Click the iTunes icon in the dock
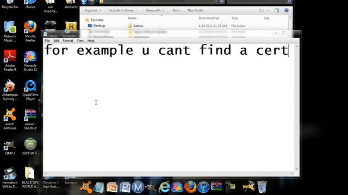Image resolution: width=348 pixels, height=195 pixels. (203, 187)
